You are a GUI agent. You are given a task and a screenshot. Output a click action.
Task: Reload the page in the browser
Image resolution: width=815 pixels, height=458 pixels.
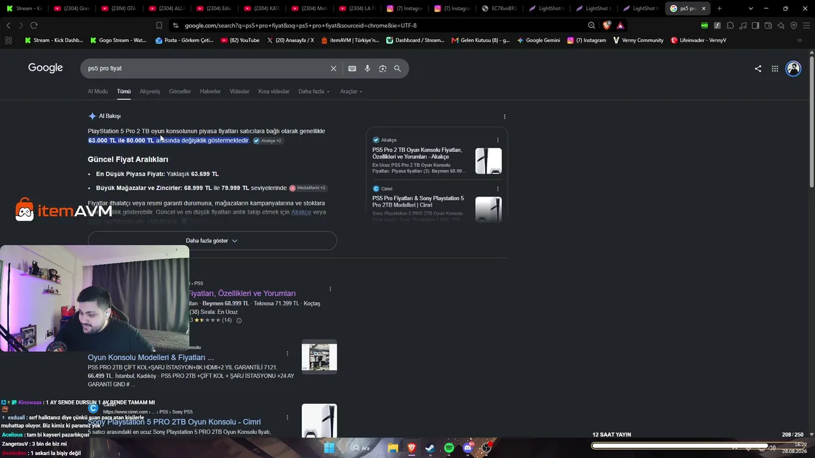point(34,25)
